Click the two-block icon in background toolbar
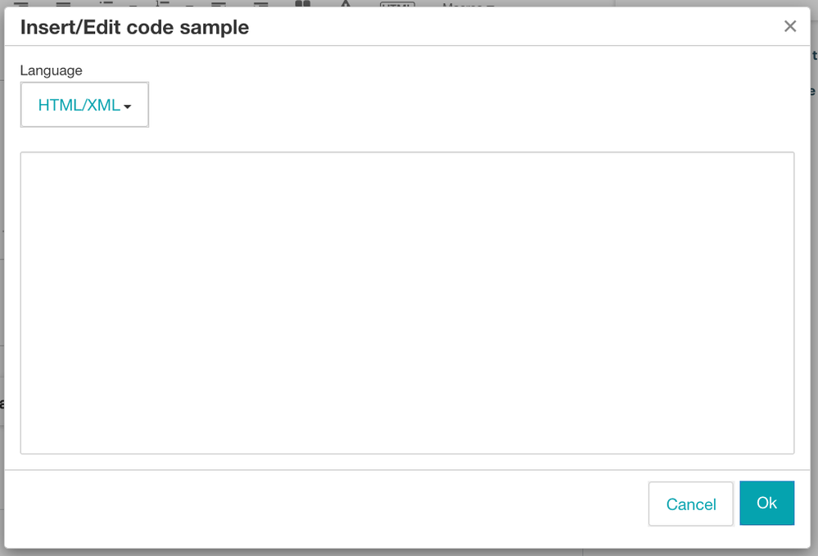 pos(303,4)
